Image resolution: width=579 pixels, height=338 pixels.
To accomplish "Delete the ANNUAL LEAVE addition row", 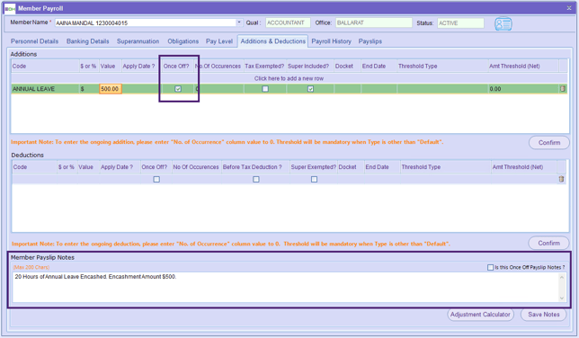I will (x=563, y=89).
